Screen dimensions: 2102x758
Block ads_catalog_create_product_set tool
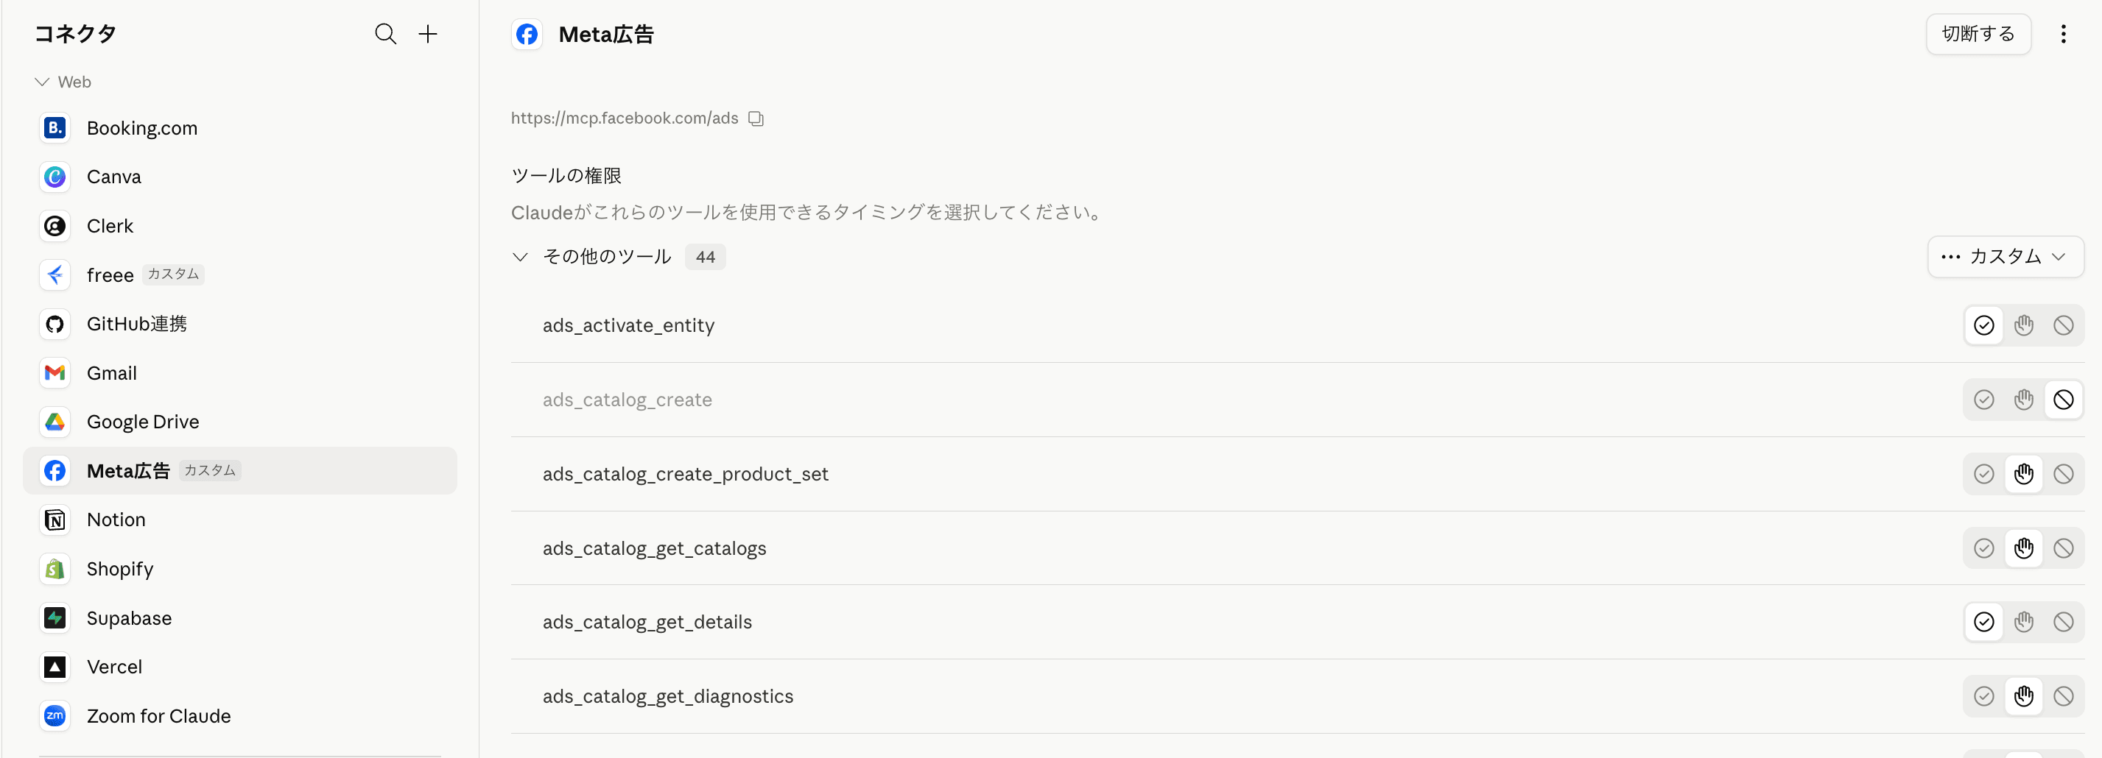[x=2063, y=473]
